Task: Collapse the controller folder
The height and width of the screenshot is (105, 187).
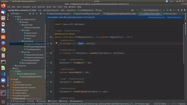Action: [x=20, y=25]
